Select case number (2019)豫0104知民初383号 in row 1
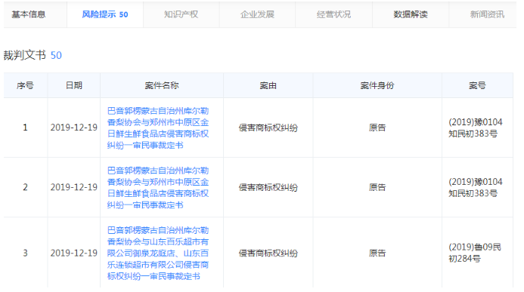The height and width of the screenshot is (292, 524). point(475,128)
